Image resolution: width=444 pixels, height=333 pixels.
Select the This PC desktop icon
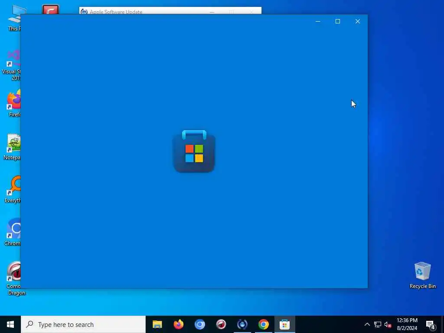click(15, 17)
